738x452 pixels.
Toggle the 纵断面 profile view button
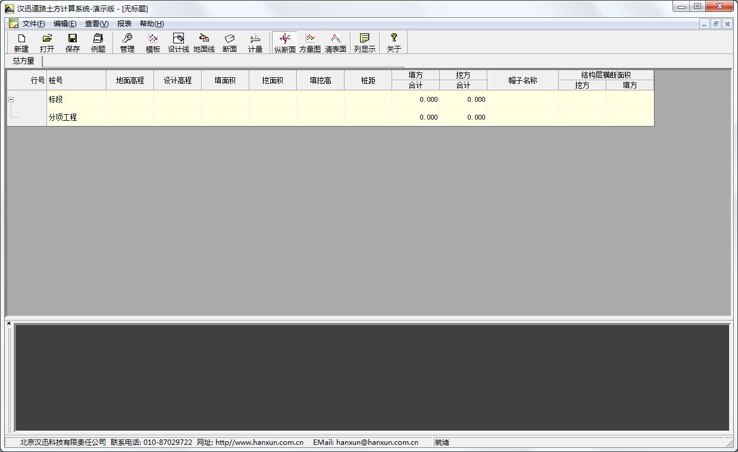click(284, 43)
